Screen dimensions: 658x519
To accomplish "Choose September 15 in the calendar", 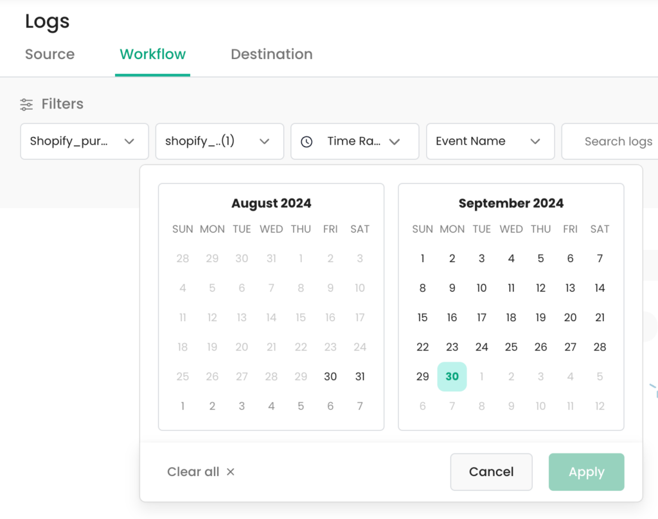I will pos(423,317).
